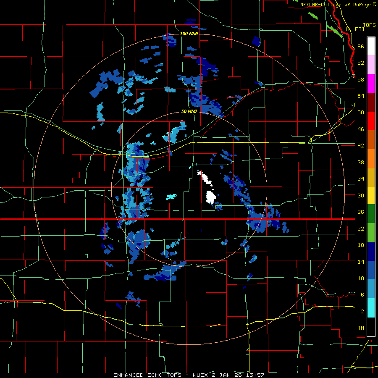Click the TH threshold legend label
378x378 pixels.
click(361, 328)
